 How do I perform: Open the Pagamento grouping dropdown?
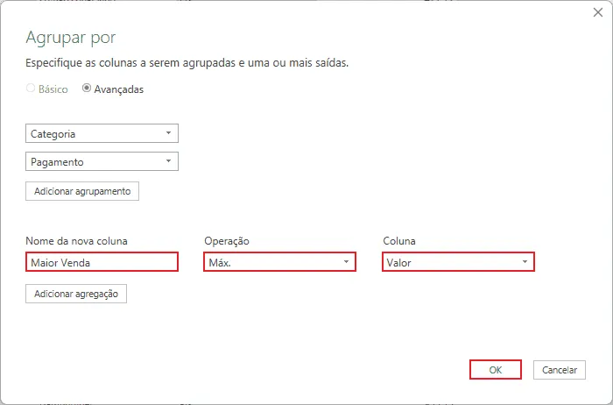102,161
